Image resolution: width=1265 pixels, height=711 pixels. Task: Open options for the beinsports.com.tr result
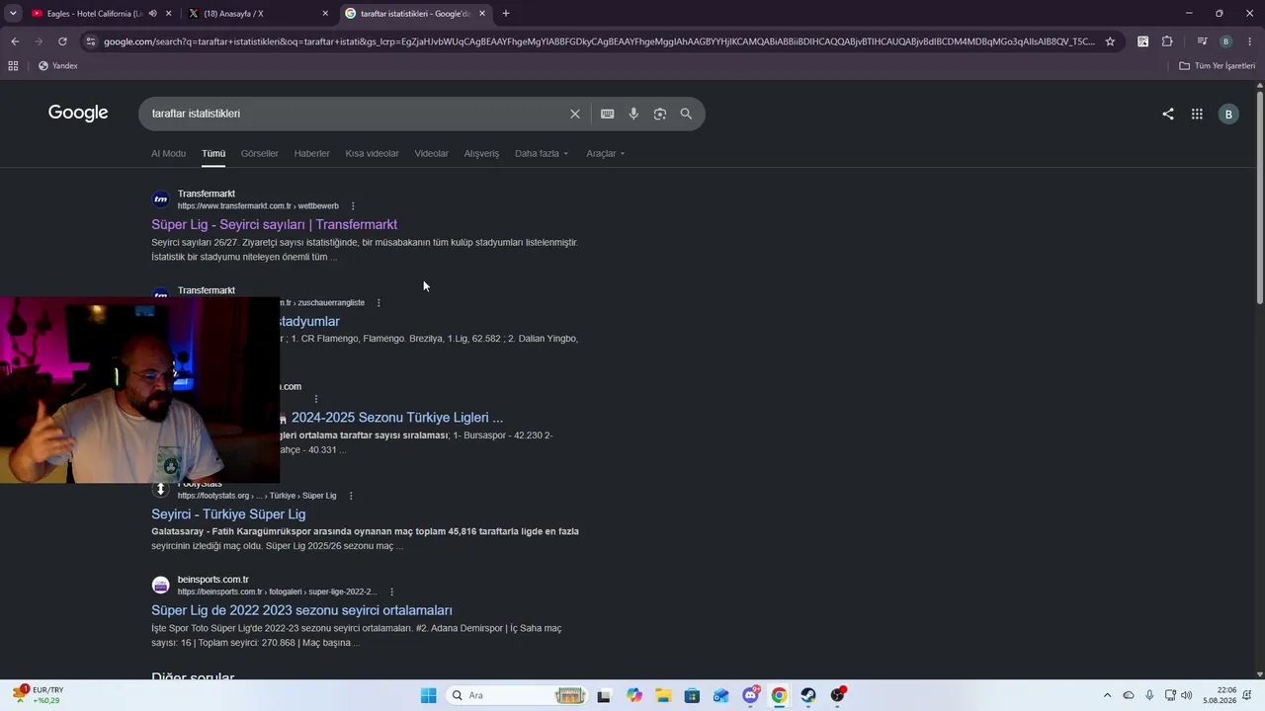click(x=391, y=592)
